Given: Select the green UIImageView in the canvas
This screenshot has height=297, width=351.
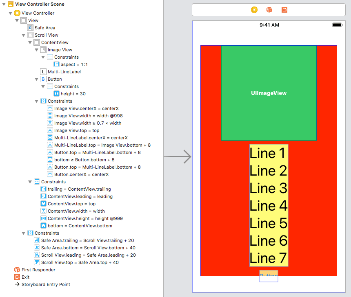Looking at the screenshot, I should [x=269, y=93].
